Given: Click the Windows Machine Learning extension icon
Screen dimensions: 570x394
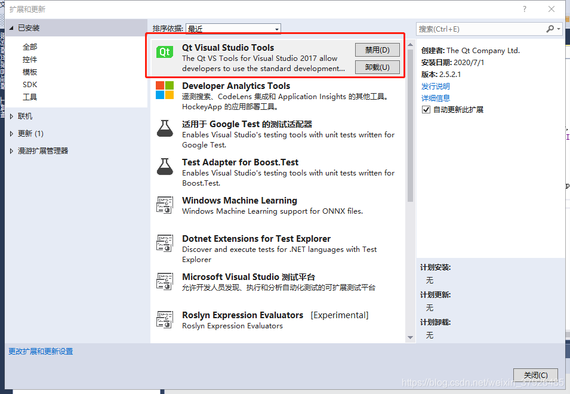Looking at the screenshot, I should click(x=165, y=205).
